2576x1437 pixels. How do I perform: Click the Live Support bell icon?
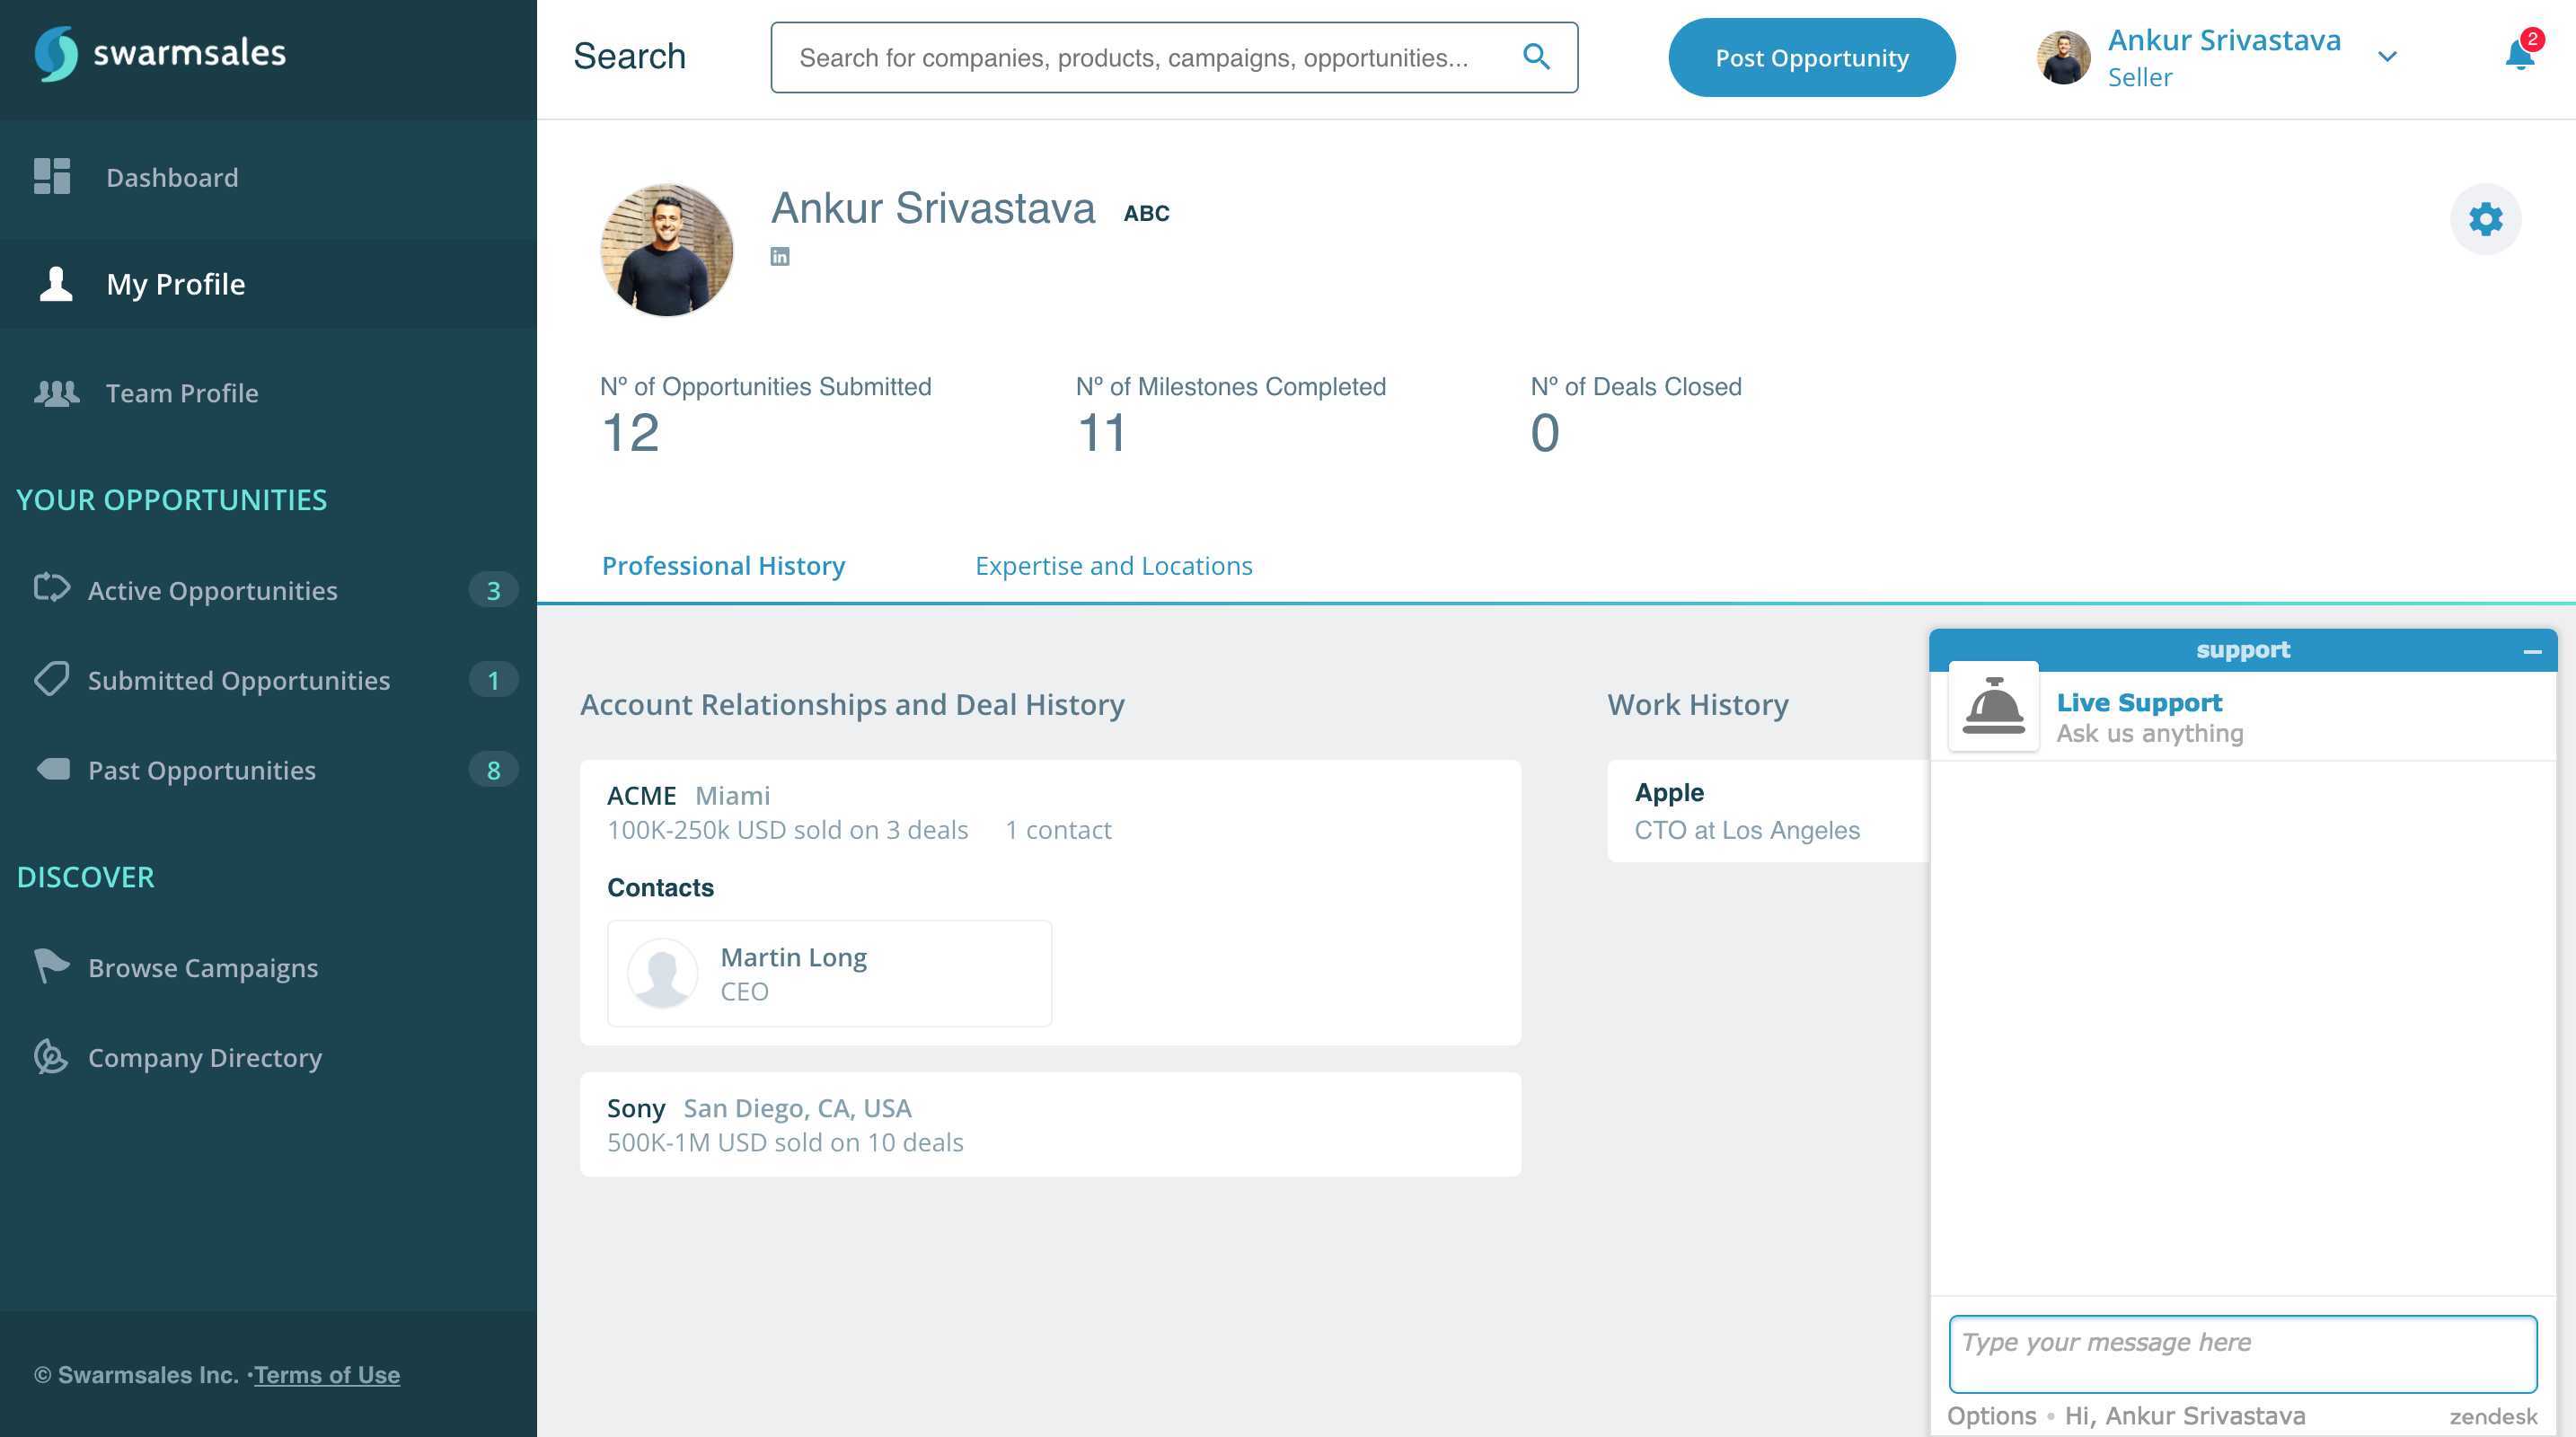[x=1993, y=706]
